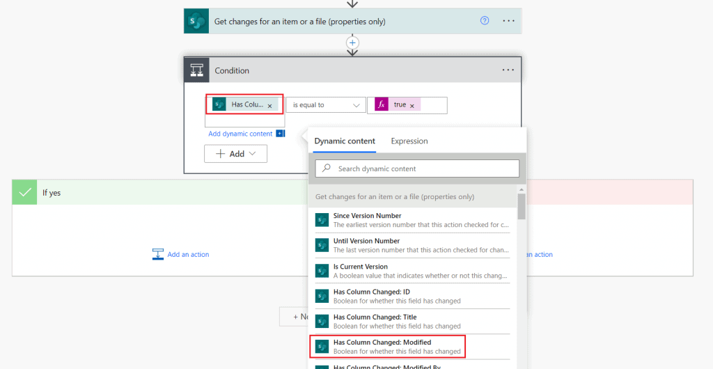Click the Condition control icon

click(x=196, y=70)
